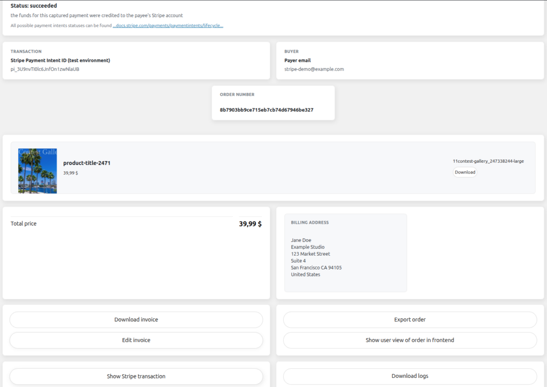Click the file name 11contest-gallery_247338244-large
This screenshot has width=547, height=387.
(x=488, y=161)
